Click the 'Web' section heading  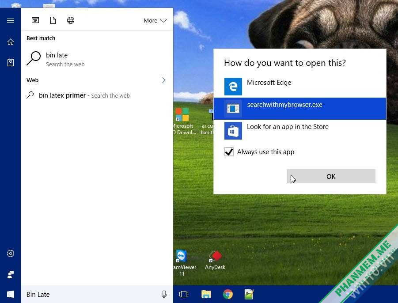[33, 80]
